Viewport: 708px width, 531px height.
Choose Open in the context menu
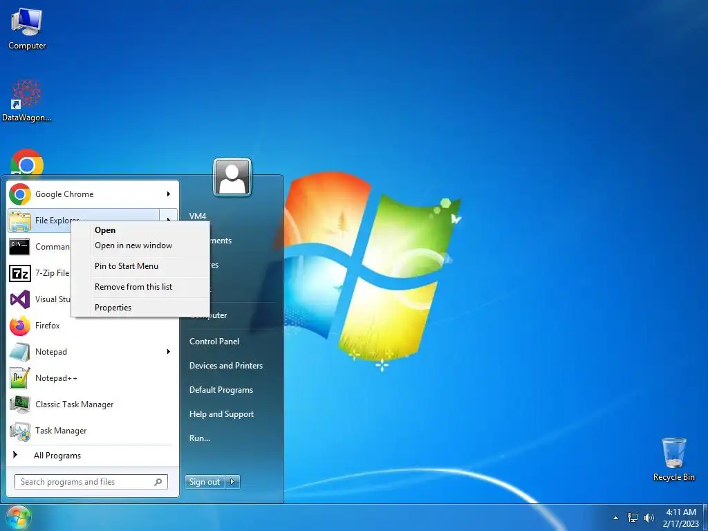105,230
